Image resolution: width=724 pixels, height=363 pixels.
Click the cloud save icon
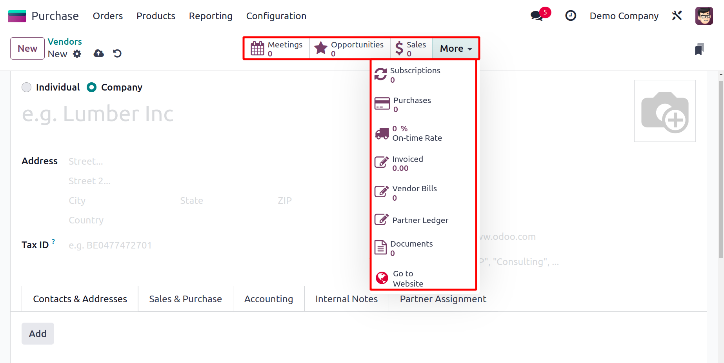99,53
